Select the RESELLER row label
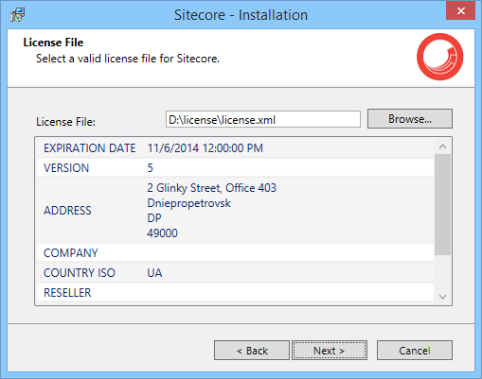 tap(67, 293)
